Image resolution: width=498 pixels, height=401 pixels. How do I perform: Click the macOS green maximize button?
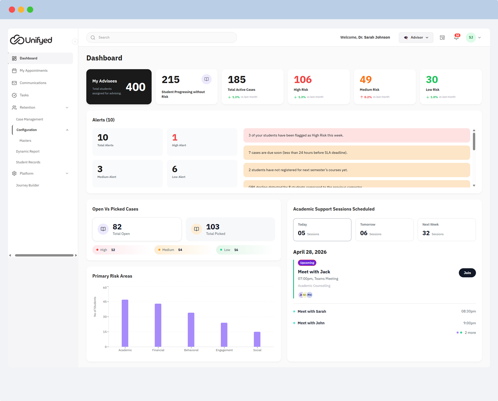point(30,10)
